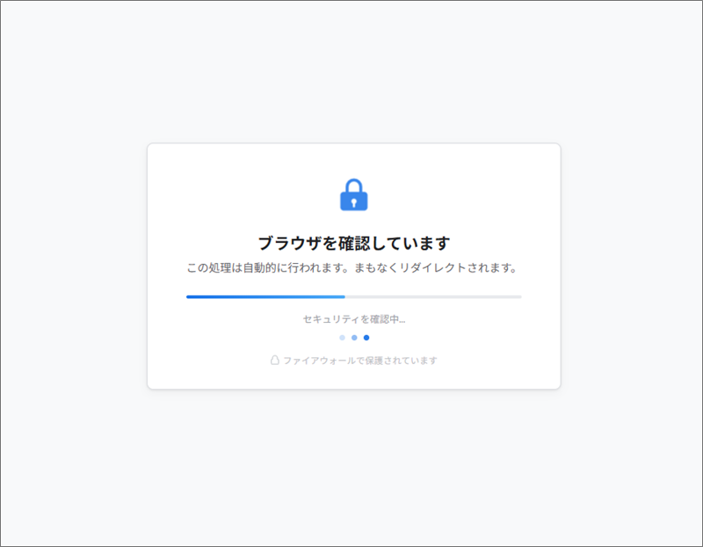This screenshot has width=703, height=547.
Task: Click the shackle of the blue padlock
Action: tap(354, 186)
